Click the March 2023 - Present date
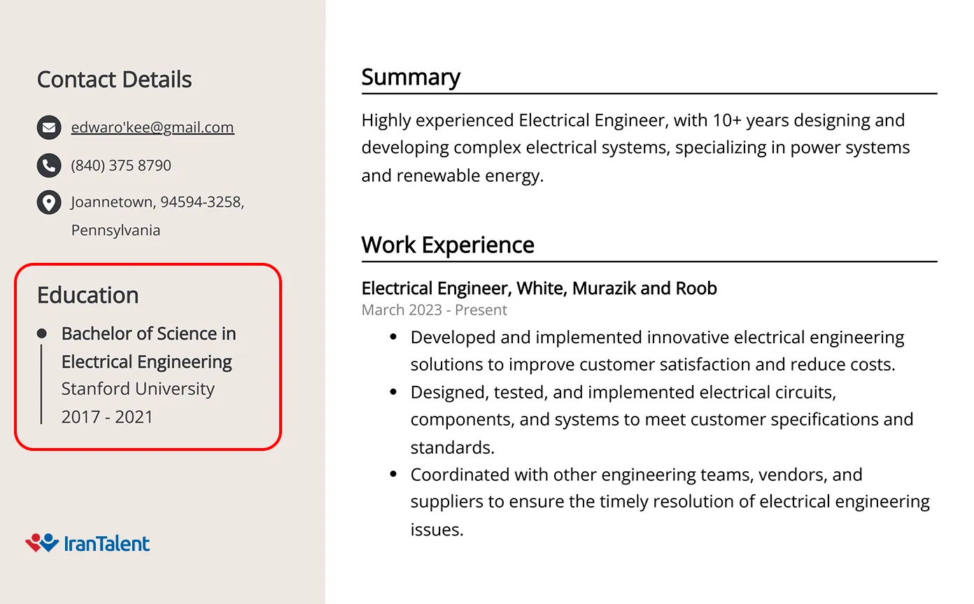Image resolution: width=974 pixels, height=604 pixels. [434, 310]
